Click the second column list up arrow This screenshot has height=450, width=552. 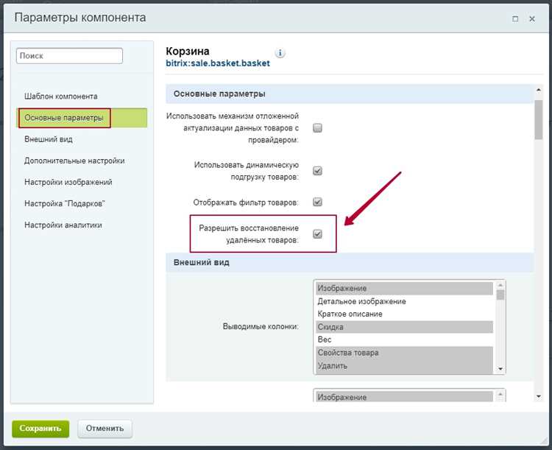click(x=500, y=394)
